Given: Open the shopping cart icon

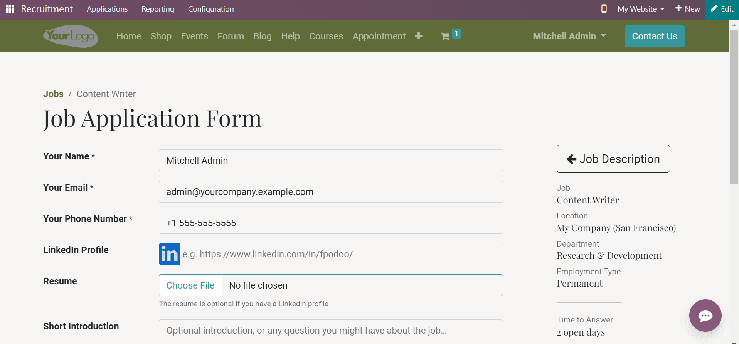Looking at the screenshot, I should 445,36.
